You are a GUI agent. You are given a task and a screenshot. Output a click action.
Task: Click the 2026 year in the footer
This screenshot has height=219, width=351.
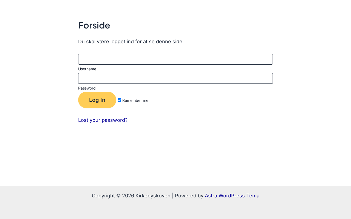(128, 196)
